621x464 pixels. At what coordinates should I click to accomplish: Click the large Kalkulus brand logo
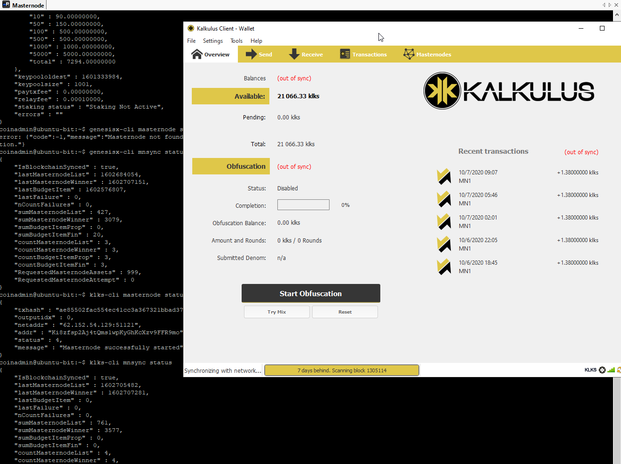point(509,91)
